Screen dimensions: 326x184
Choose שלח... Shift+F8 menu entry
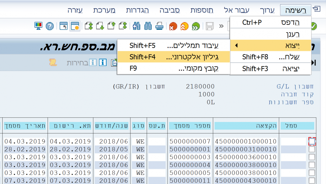pyautogui.click(x=271, y=57)
